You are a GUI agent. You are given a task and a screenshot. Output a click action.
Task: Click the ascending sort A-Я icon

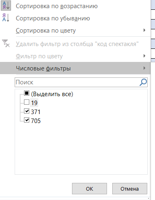[6, 6]
